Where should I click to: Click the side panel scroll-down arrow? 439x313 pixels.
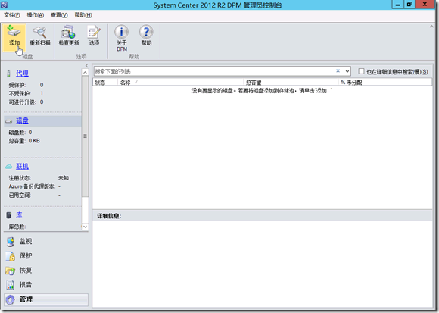click(85, 227)
